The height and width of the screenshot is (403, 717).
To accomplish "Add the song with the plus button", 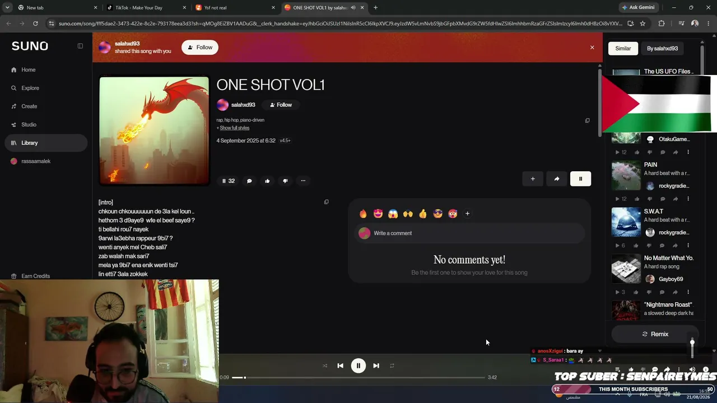I will pyautogui.click(x=533, y=179).
